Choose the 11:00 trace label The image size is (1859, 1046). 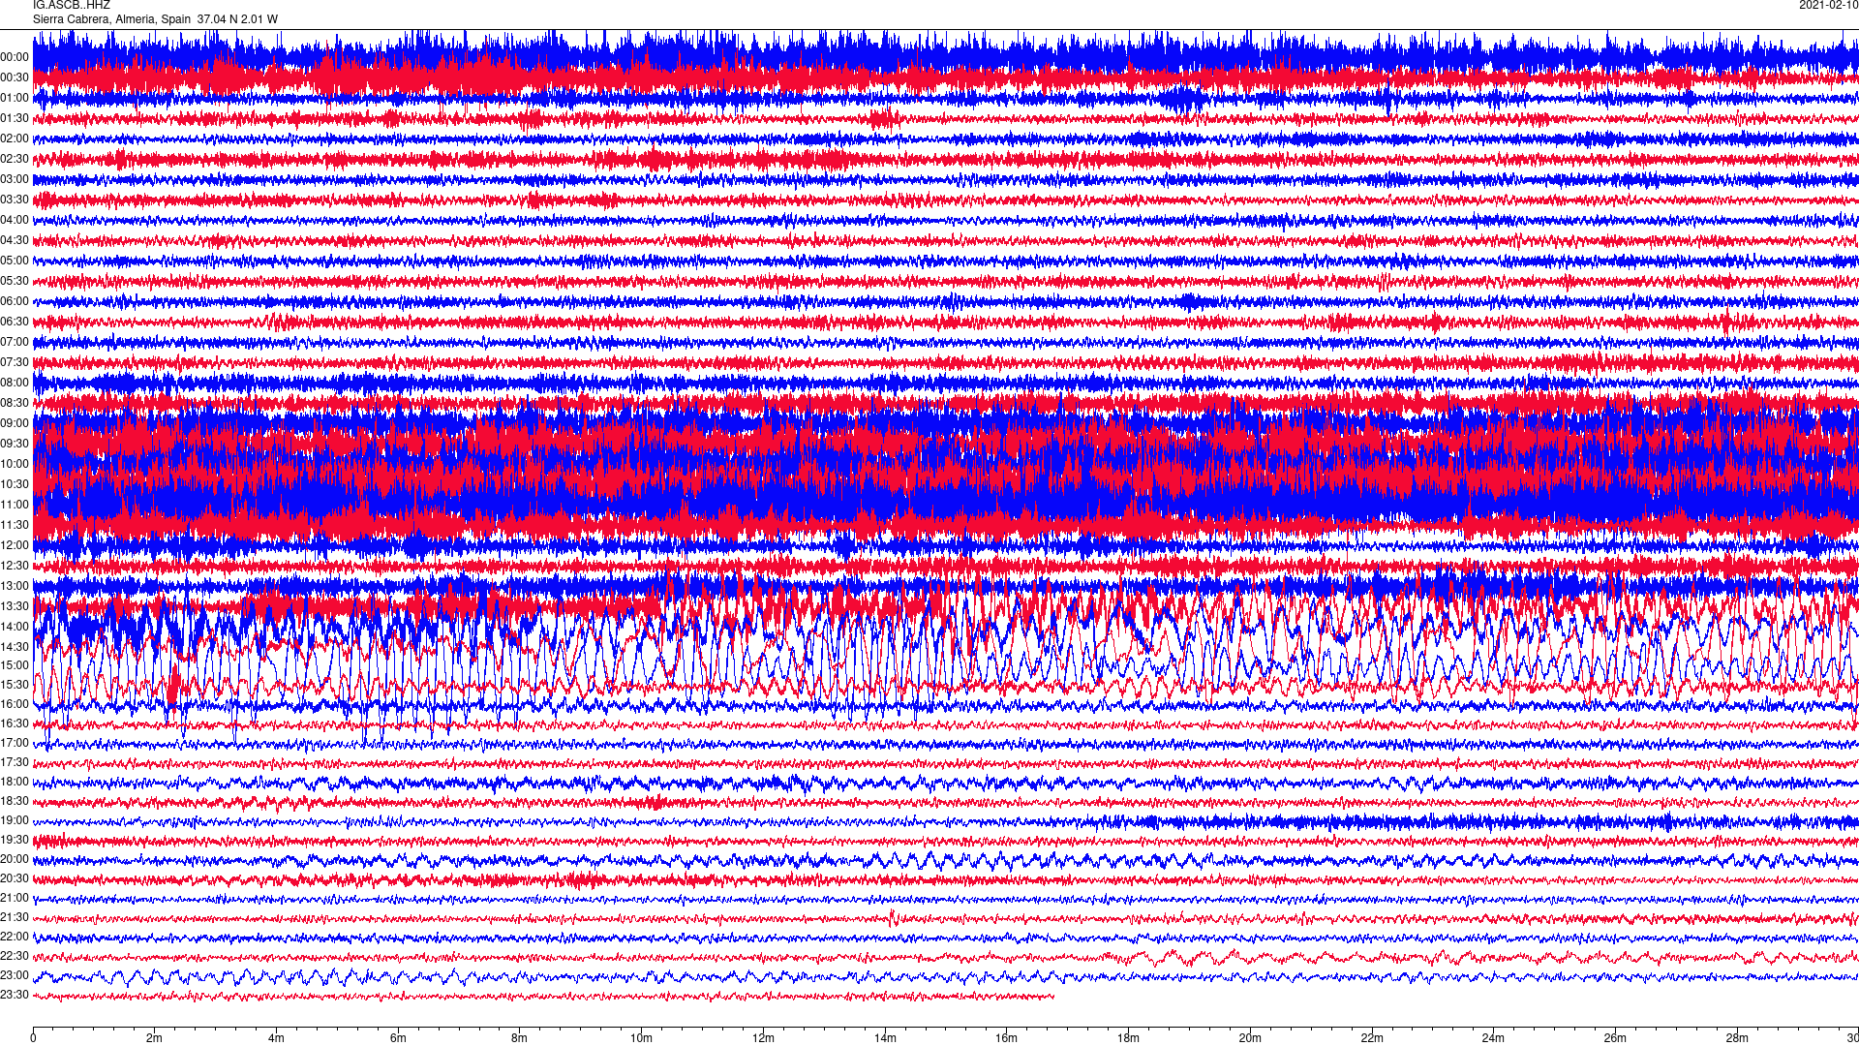pos(15,505)
